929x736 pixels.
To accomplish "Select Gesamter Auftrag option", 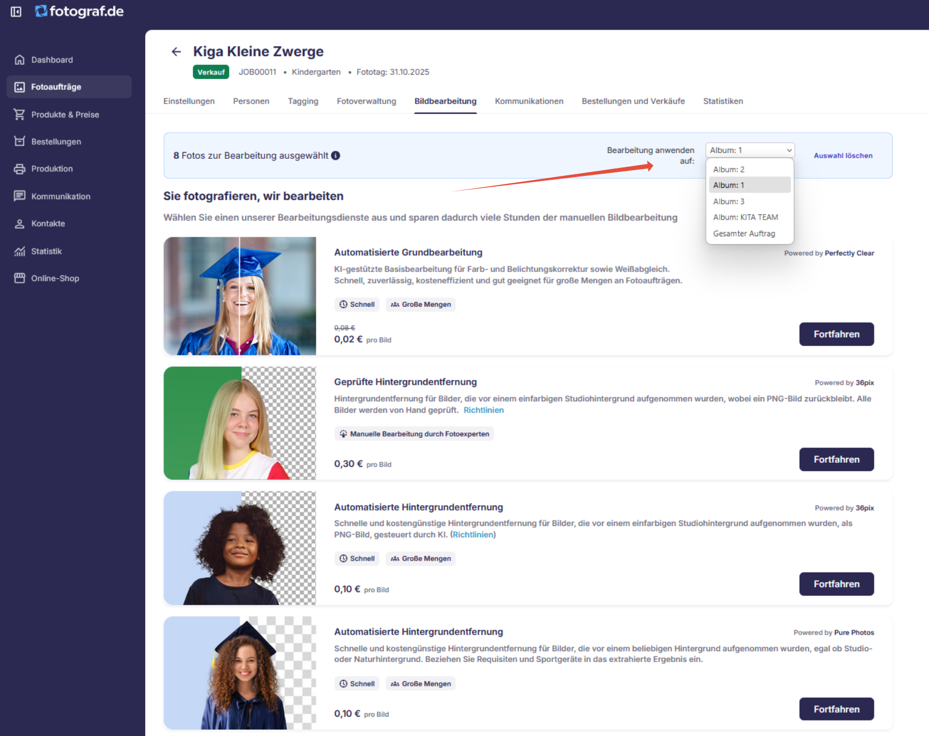I will [750, 233].
